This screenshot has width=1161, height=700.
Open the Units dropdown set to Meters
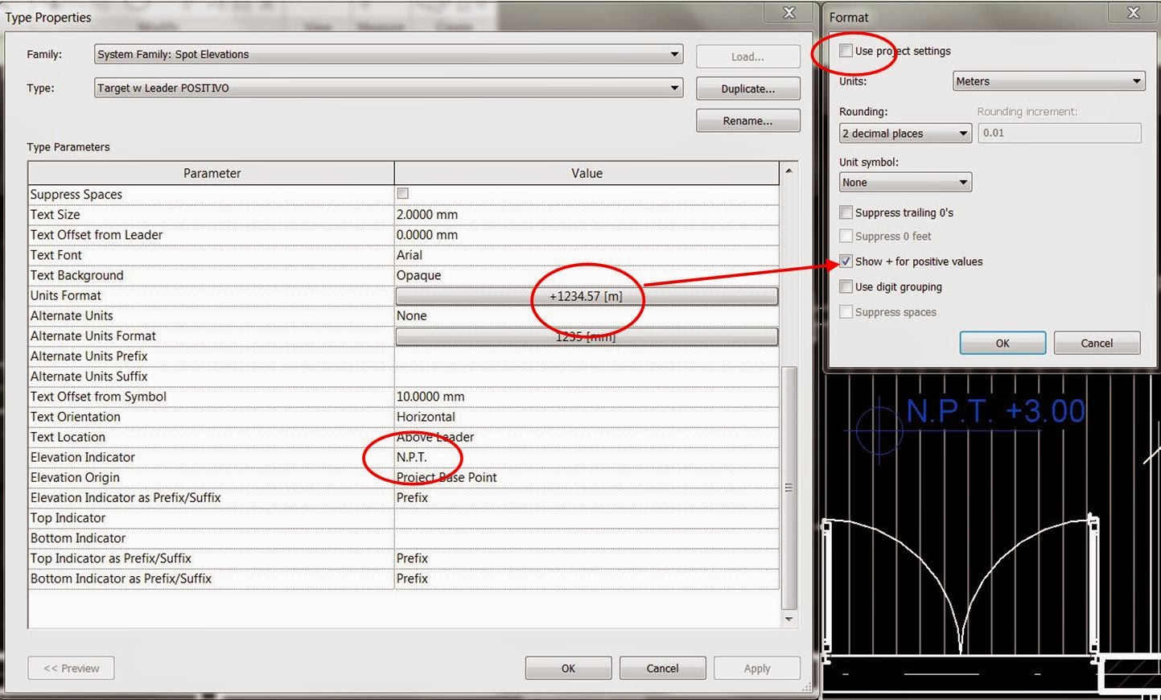coord(1048,81)
